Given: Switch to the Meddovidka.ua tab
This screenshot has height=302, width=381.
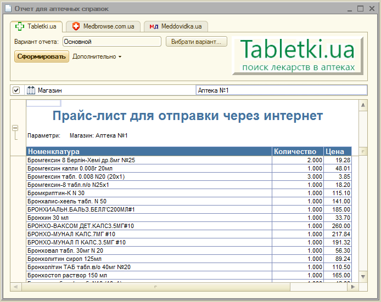Looking at the screenshot, I should (x=176, y=26).
